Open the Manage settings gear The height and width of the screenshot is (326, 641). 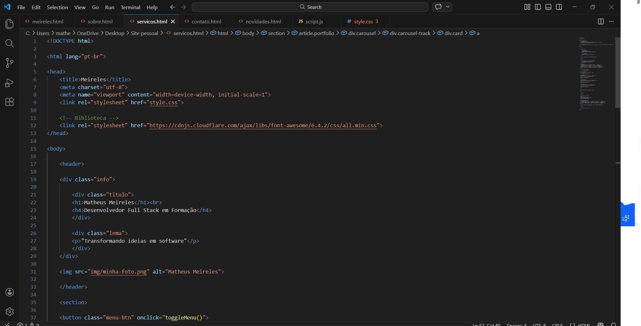click(10, 311)
